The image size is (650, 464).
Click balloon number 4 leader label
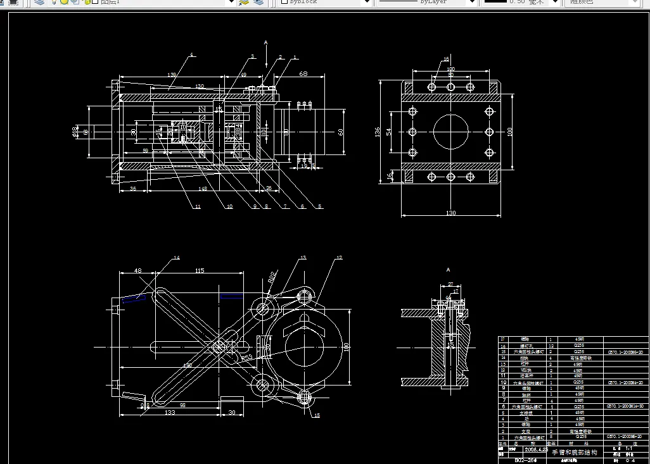pyautogui.click(x=191, y=54)
